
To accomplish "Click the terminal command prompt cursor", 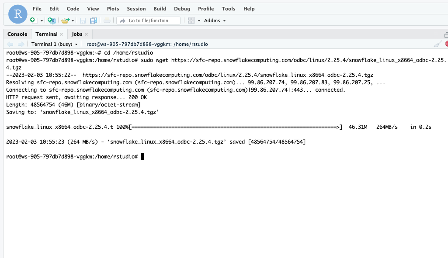I will point(142,157).
